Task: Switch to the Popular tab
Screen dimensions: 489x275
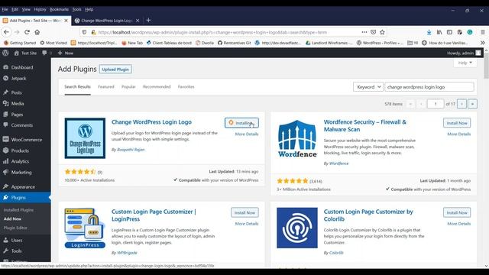Action: 128,86
